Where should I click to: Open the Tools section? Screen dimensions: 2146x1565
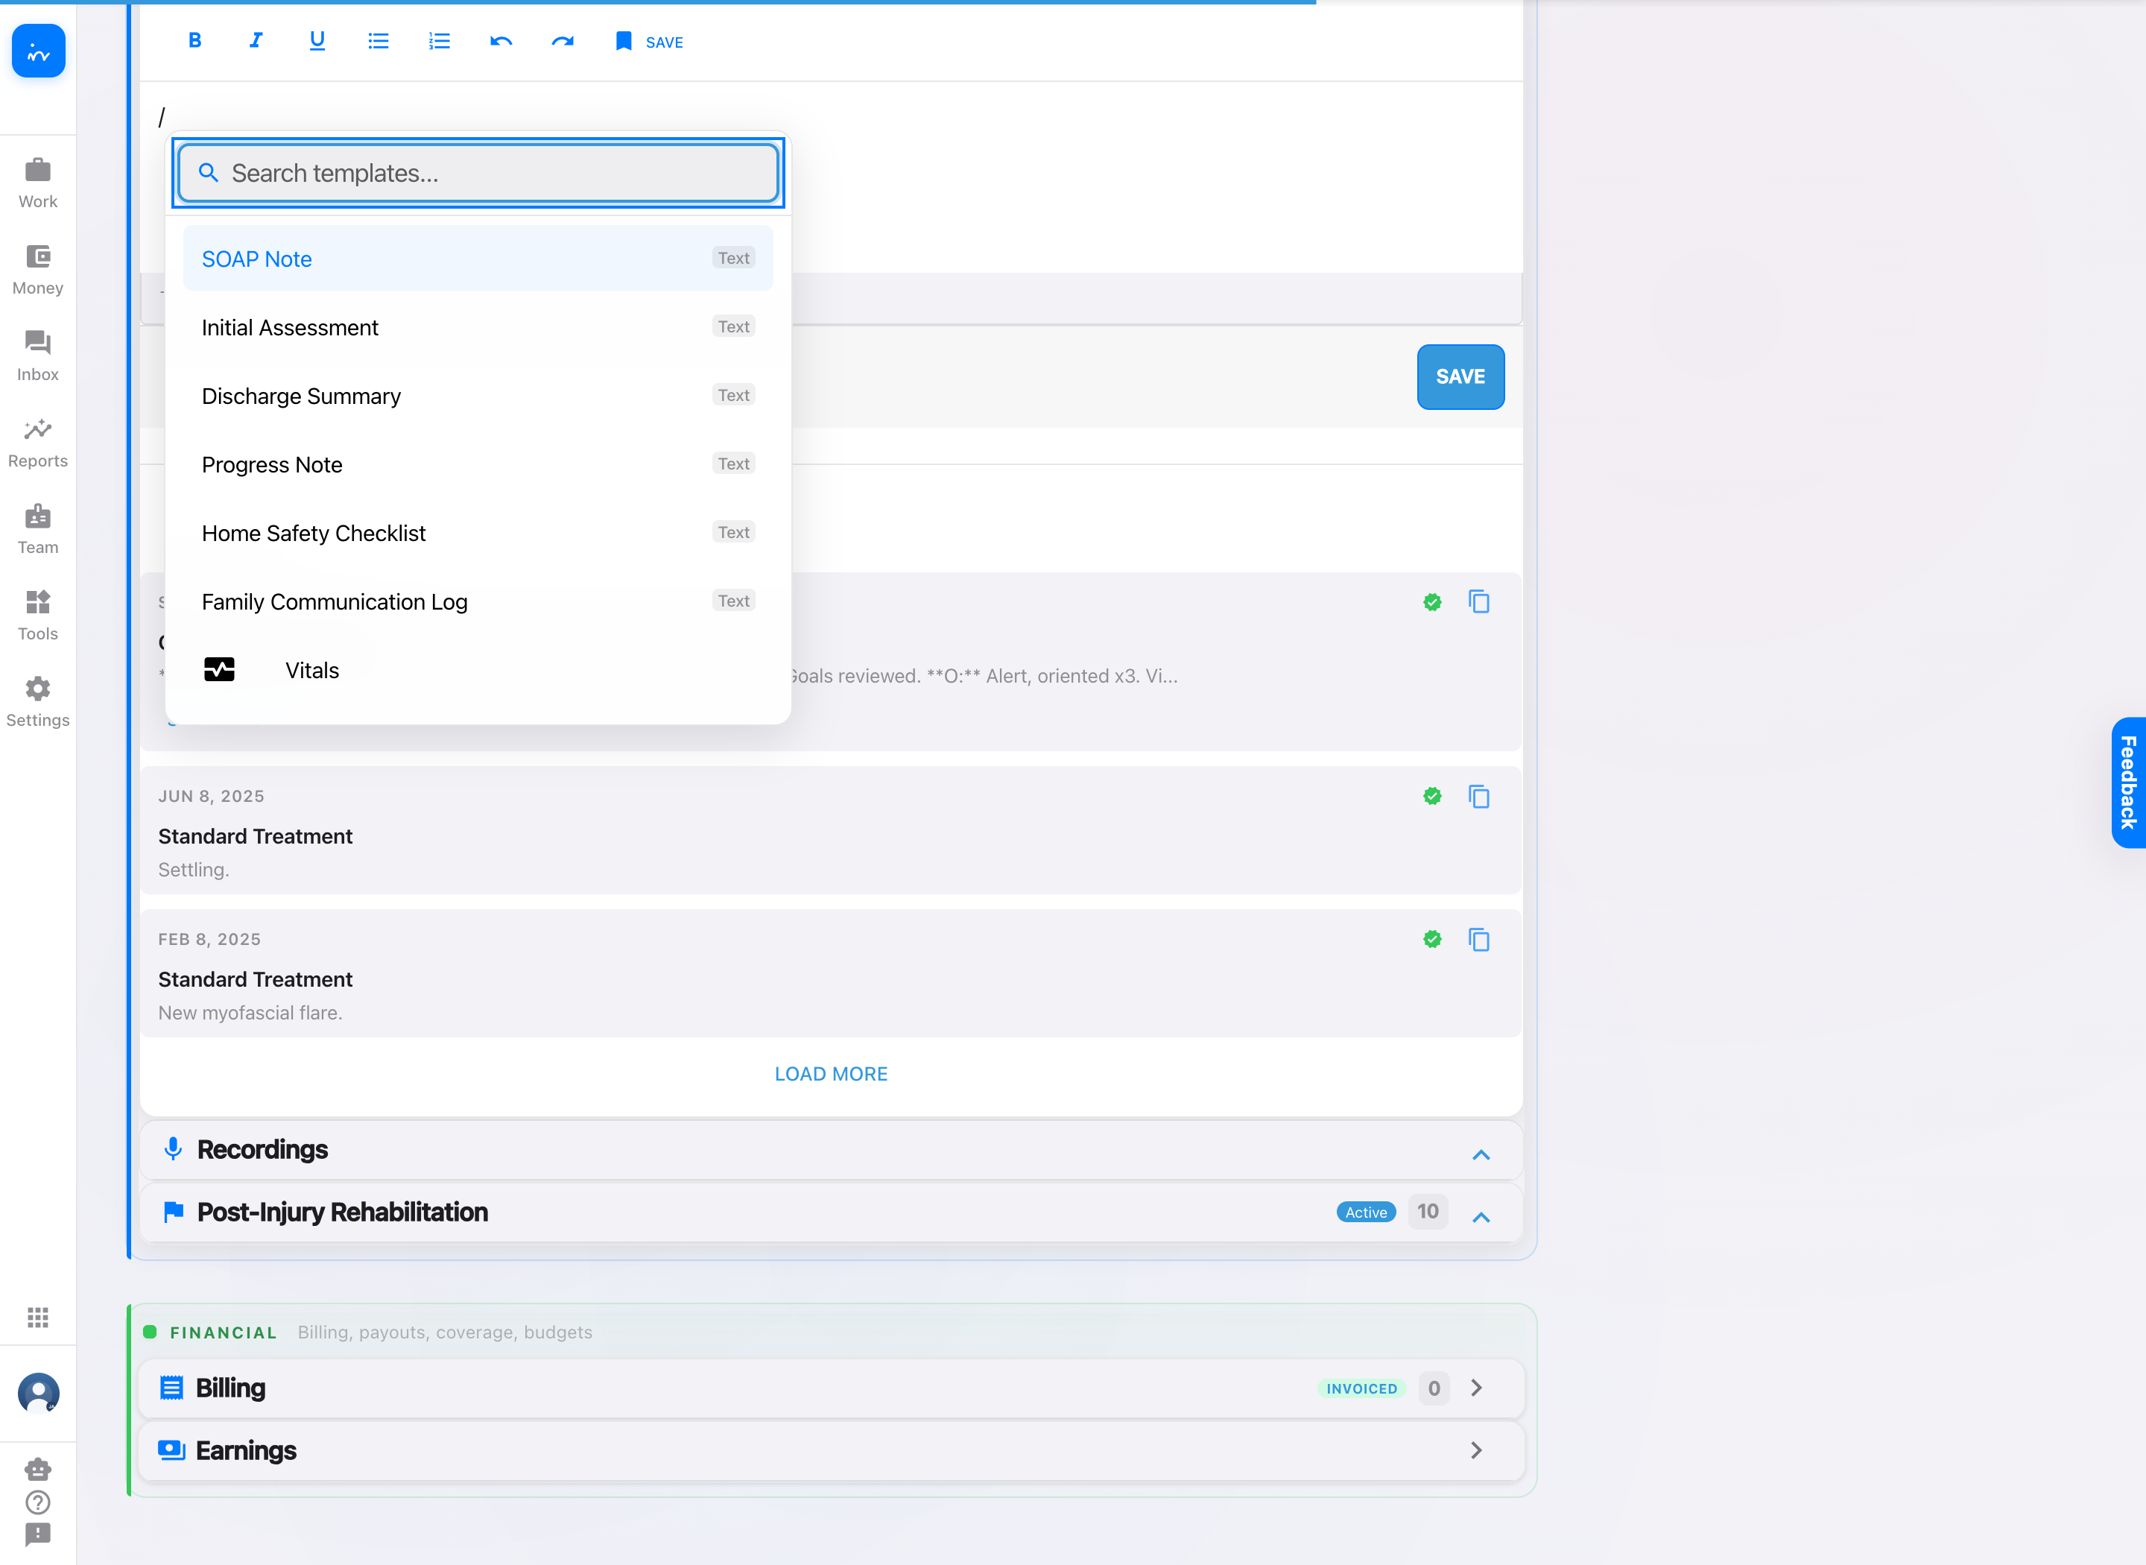tap(38, 615)
